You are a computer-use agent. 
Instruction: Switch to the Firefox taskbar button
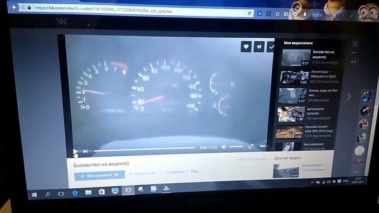pos(128,190)
